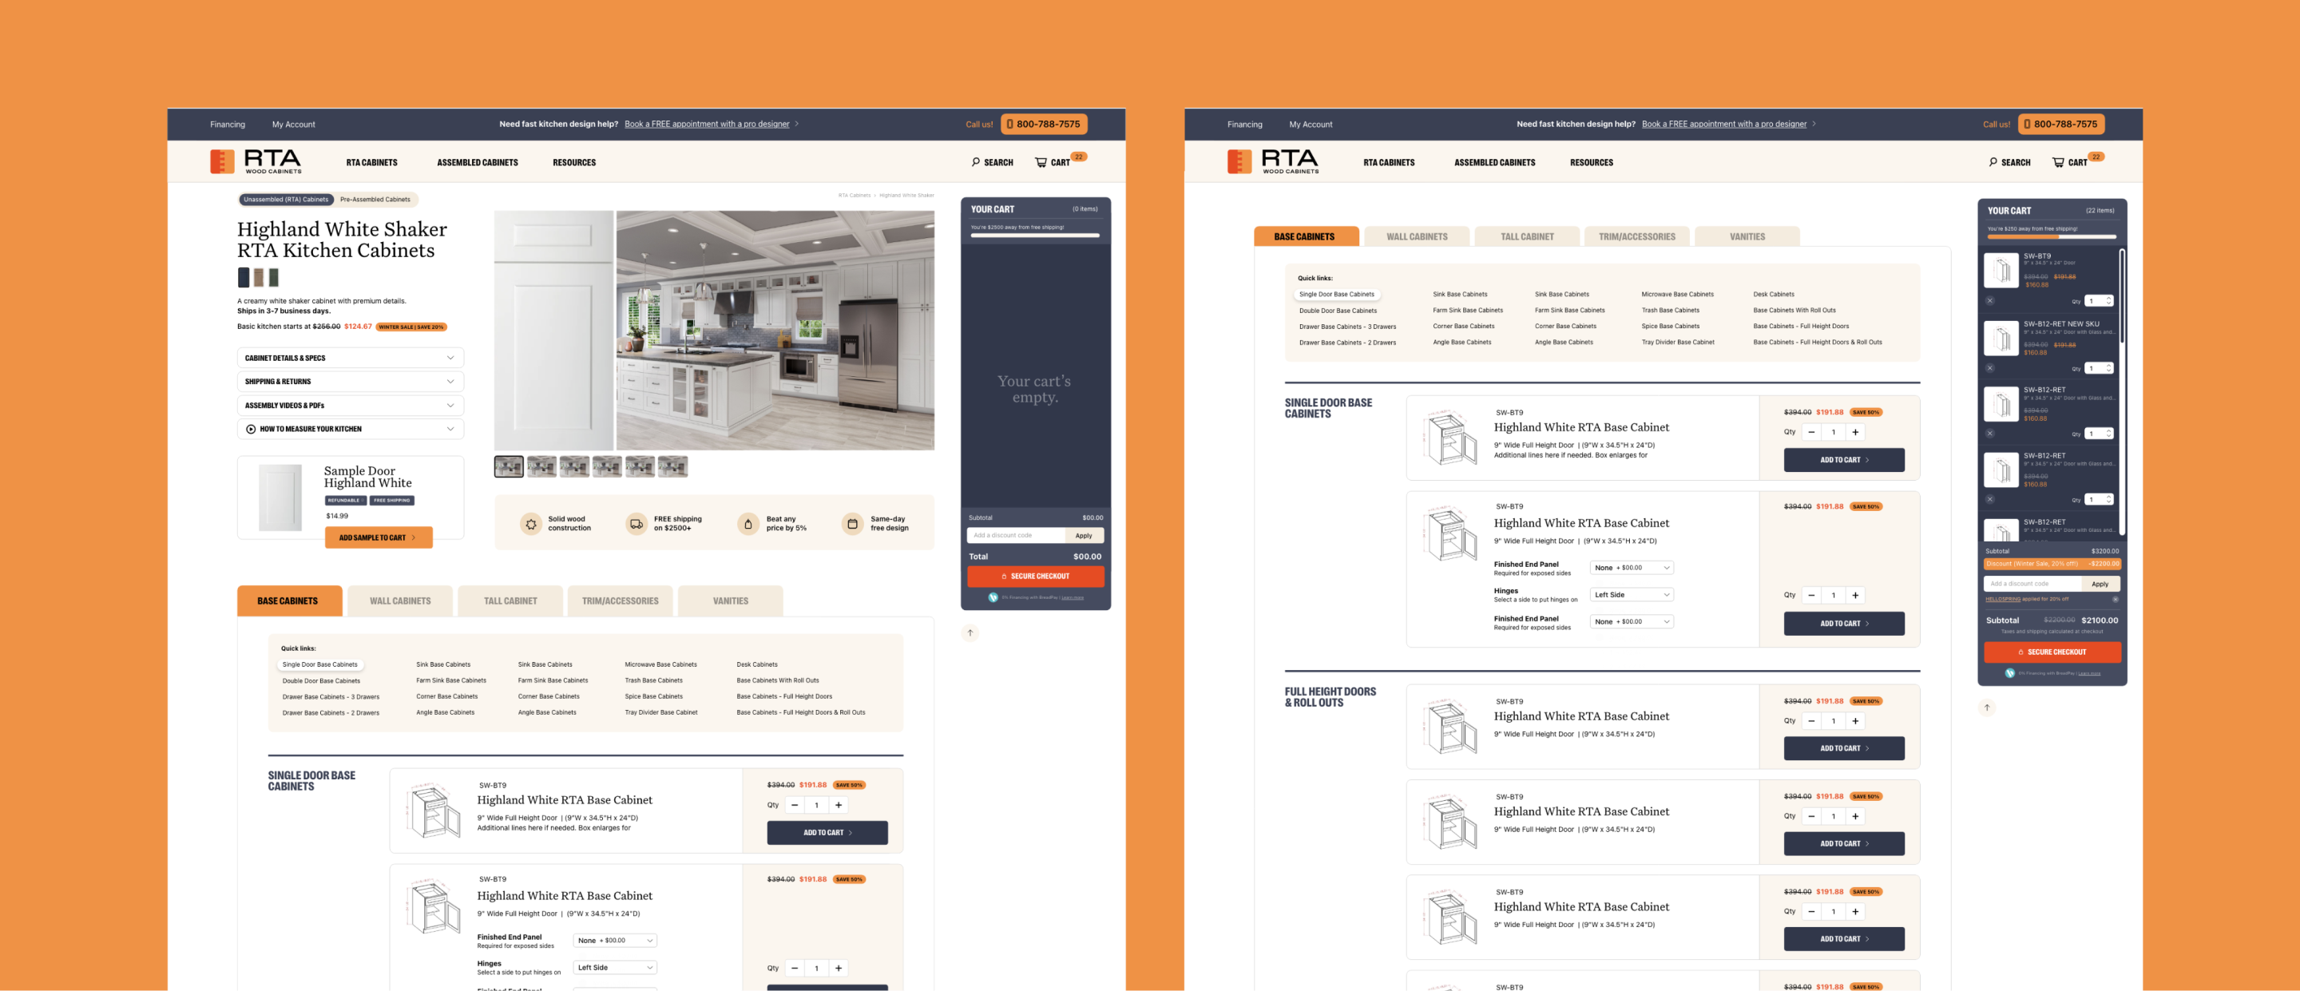The height and width of the screenshot is (991, 2300).
Task: Click plus icon on first left-page cabinet quantity
Action: (x=839, y=805)
